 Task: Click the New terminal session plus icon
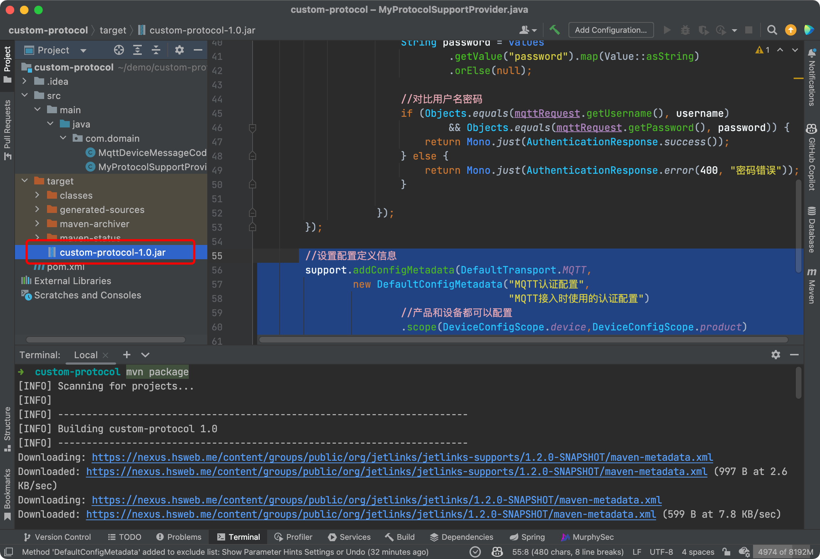[x=126, y=355]
